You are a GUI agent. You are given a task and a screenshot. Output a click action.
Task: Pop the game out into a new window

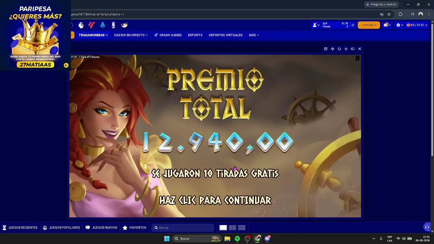point(325,49)
